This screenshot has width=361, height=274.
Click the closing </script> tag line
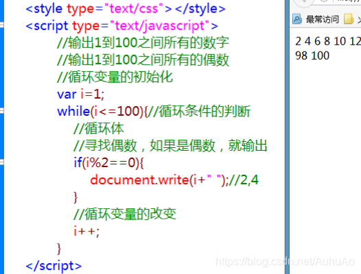point(54,266)
